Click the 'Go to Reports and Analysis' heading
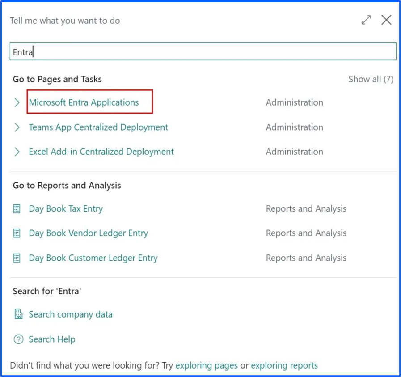 point(67,186)
